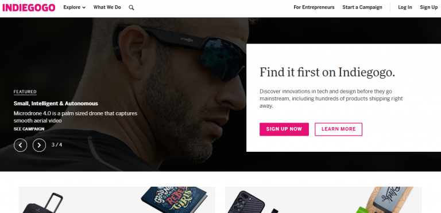Click the Indiegogo logo
The height and width of the screenshot is (213, 441).
coord(29,7)
